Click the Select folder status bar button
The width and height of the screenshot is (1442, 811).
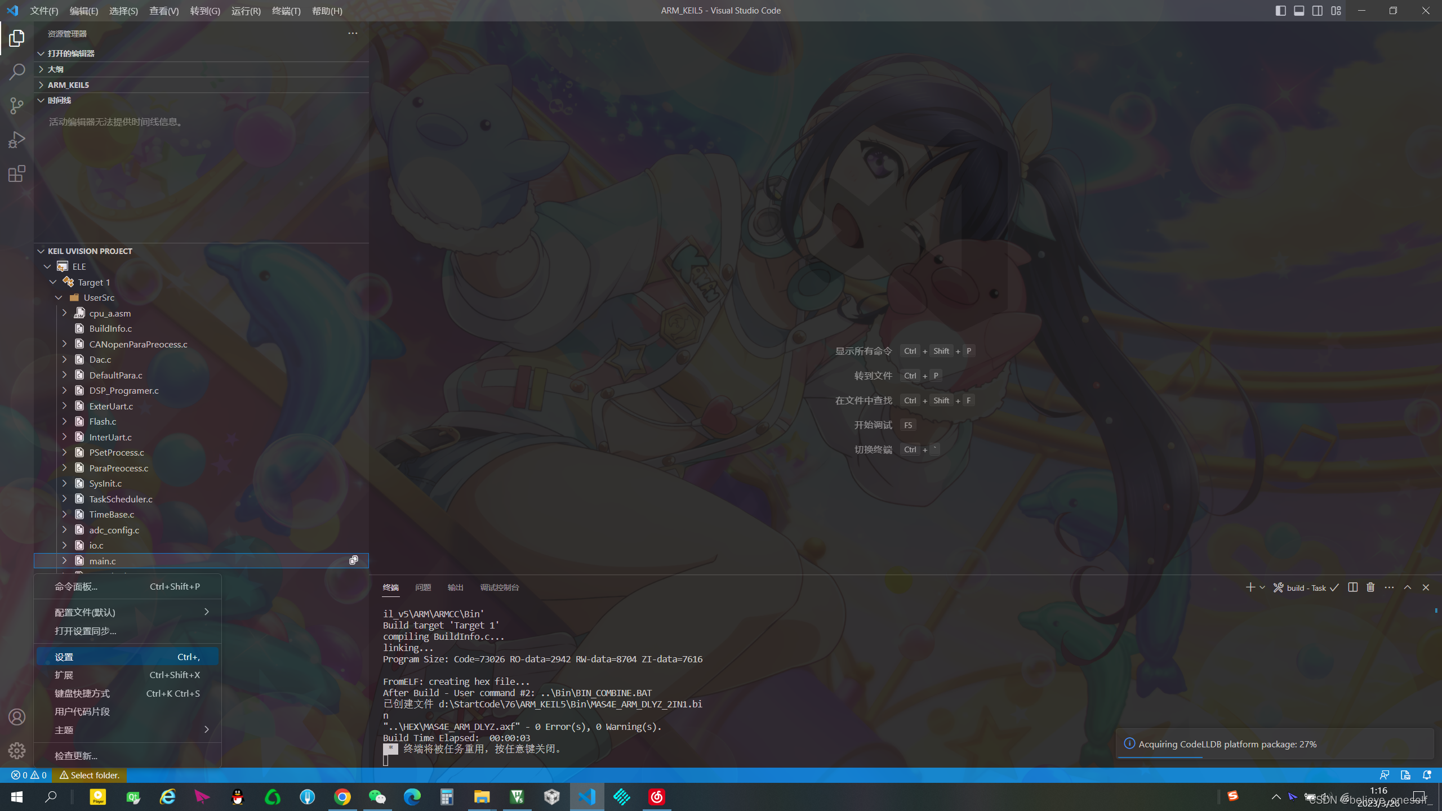pyautogui.click(x=90, y=775)
